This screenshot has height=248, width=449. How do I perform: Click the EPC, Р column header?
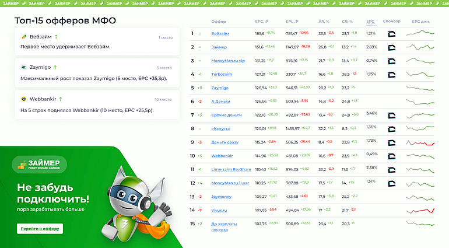(261, 22)
